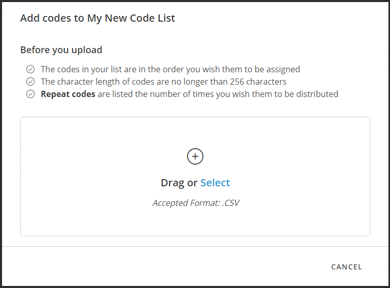Click the bold Repeat codes text
390x288 pixels.
coord(68,94)
